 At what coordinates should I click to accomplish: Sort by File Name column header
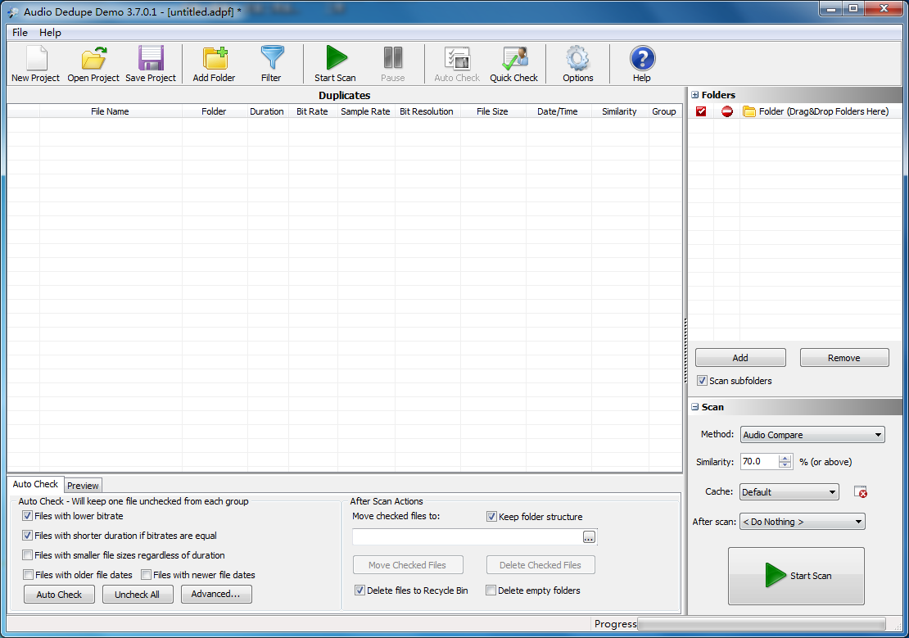pyautogui.click(x=111, y=111)
